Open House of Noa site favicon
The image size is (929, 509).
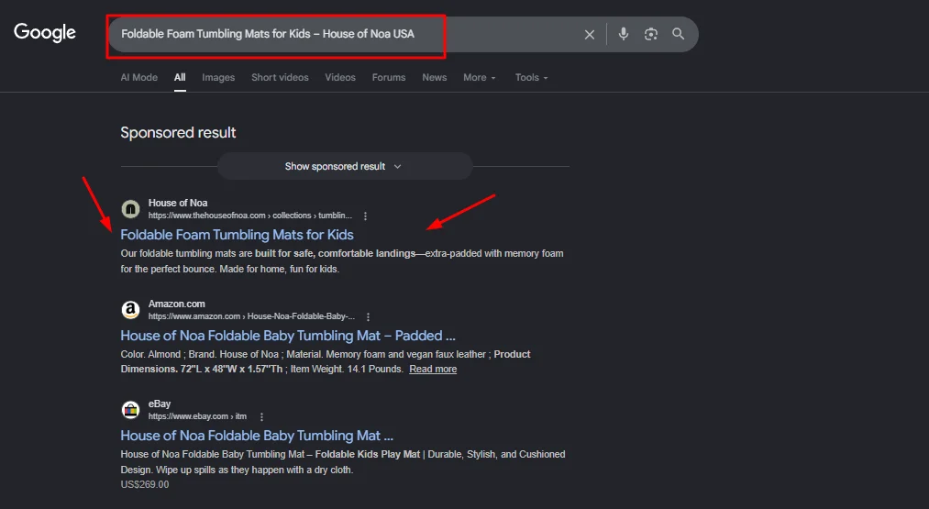click(130, 208)
